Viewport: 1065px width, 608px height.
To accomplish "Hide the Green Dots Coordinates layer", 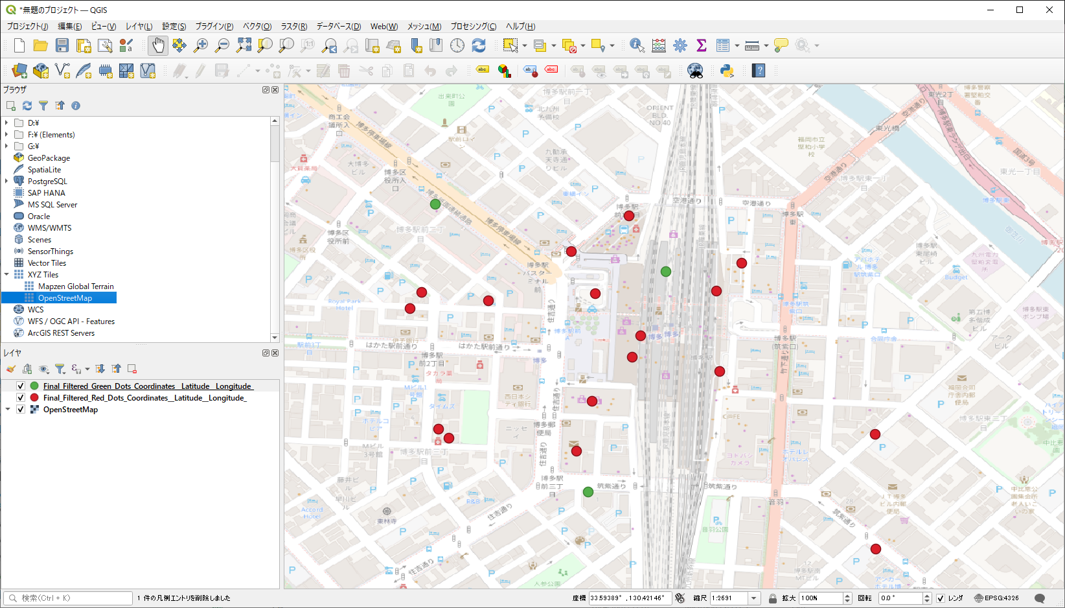I will pos(21,386).
